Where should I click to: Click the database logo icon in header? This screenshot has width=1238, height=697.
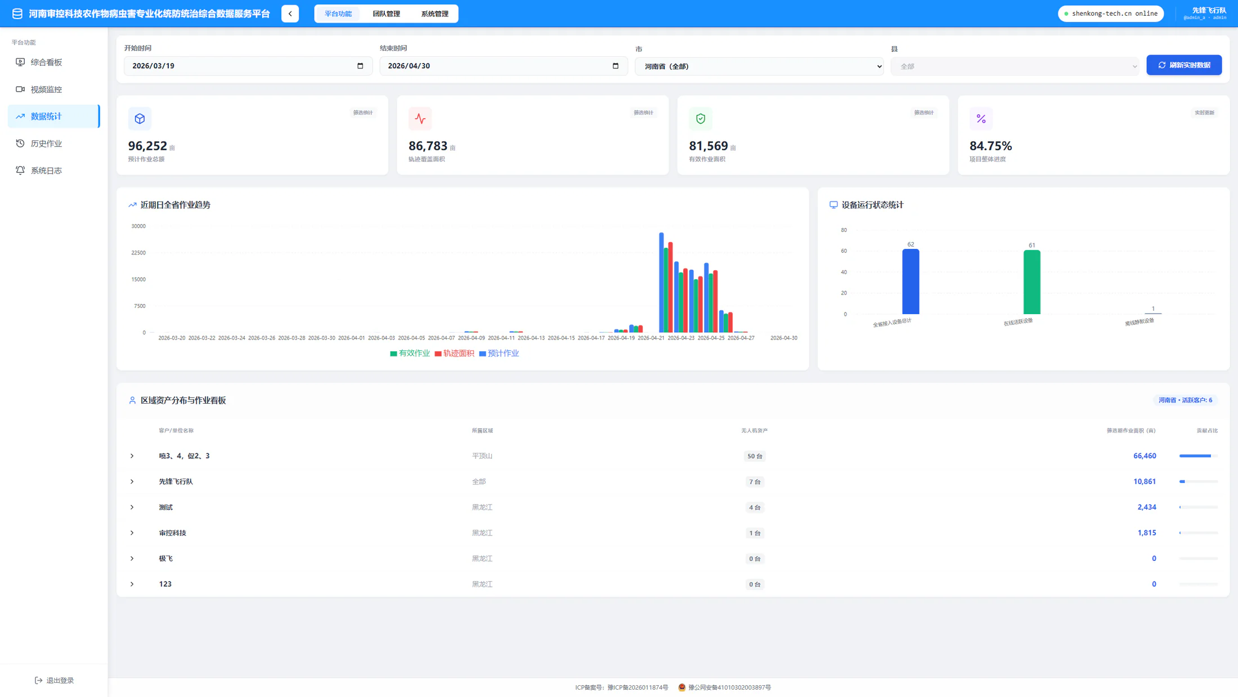tap(17, 14)
